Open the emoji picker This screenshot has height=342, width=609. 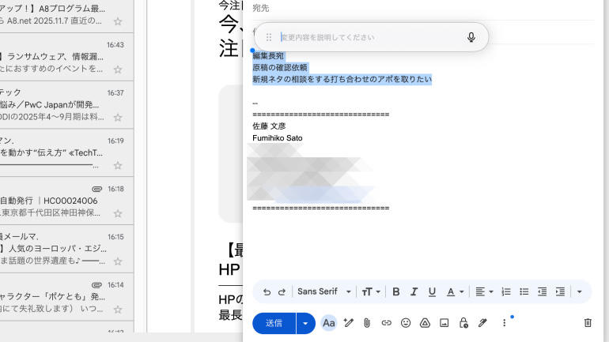pos(406,323)
